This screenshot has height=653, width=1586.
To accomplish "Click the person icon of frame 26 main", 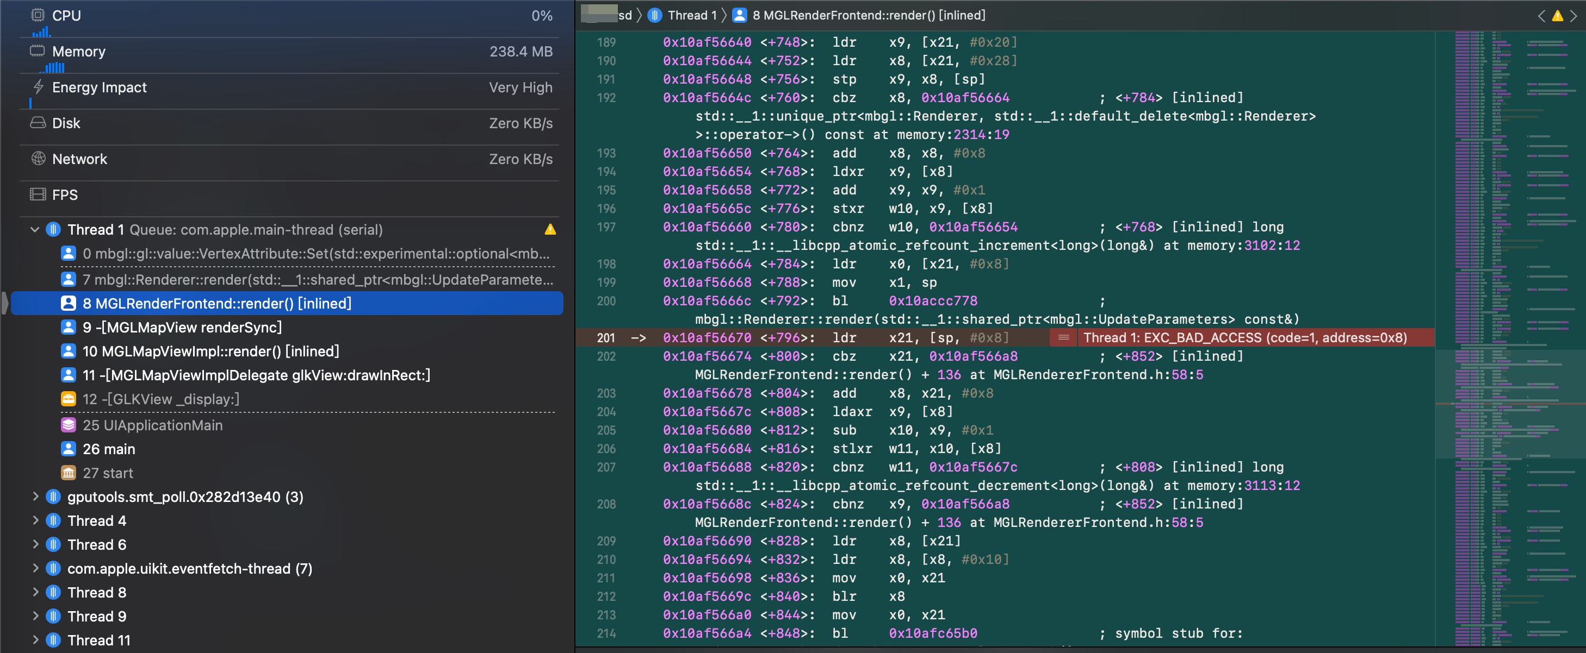I will [69, 449].
